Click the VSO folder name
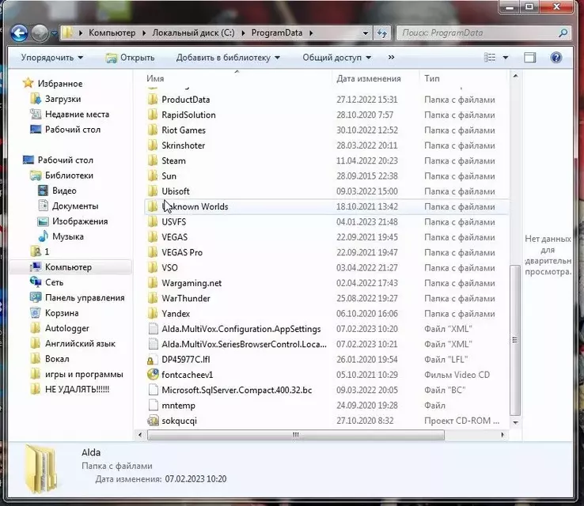 (x=169, y=267)
